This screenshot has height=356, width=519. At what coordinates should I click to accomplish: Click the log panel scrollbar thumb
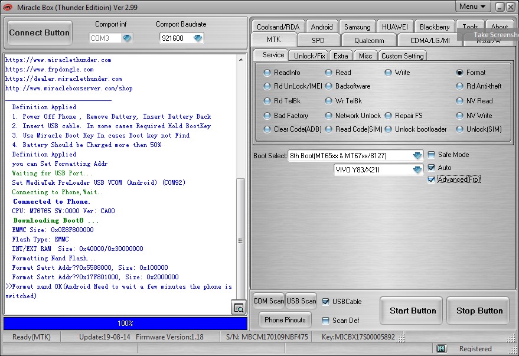pos(241,240)
